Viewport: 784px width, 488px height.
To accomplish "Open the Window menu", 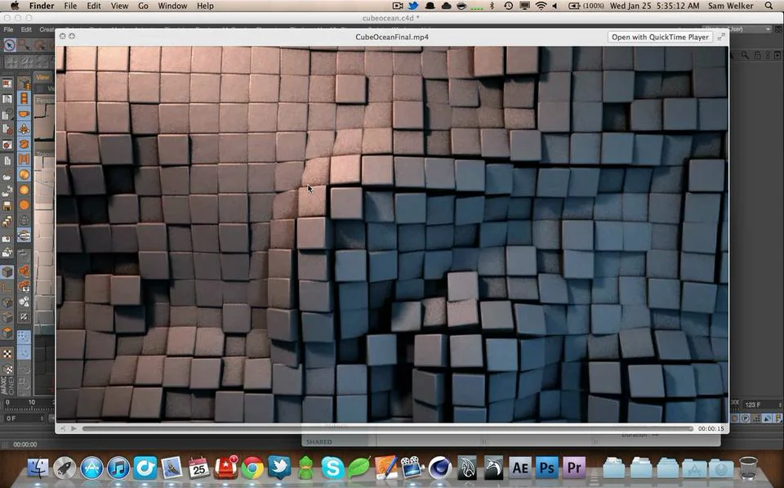I will coord(172,6).
